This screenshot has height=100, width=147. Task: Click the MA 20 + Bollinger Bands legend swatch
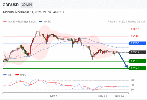pos(5,22)
